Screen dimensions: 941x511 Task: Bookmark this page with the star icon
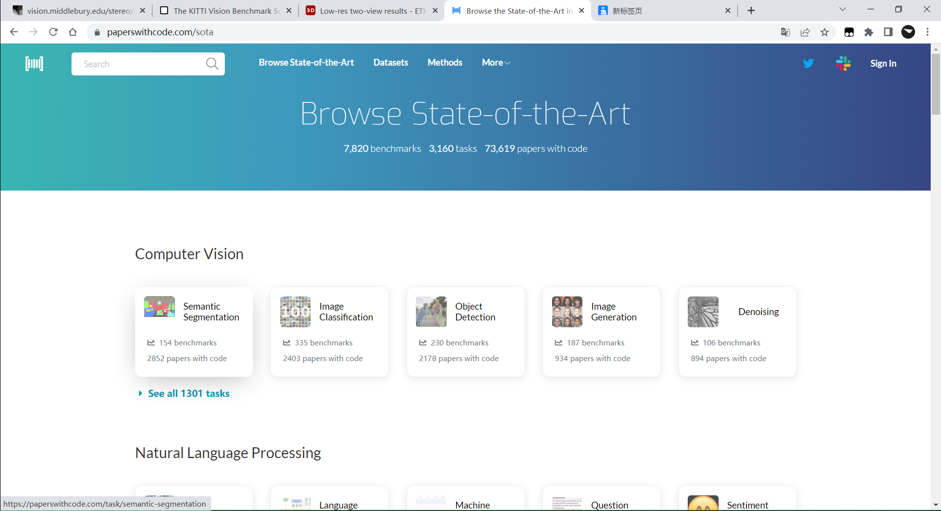[x=824, y=32]
